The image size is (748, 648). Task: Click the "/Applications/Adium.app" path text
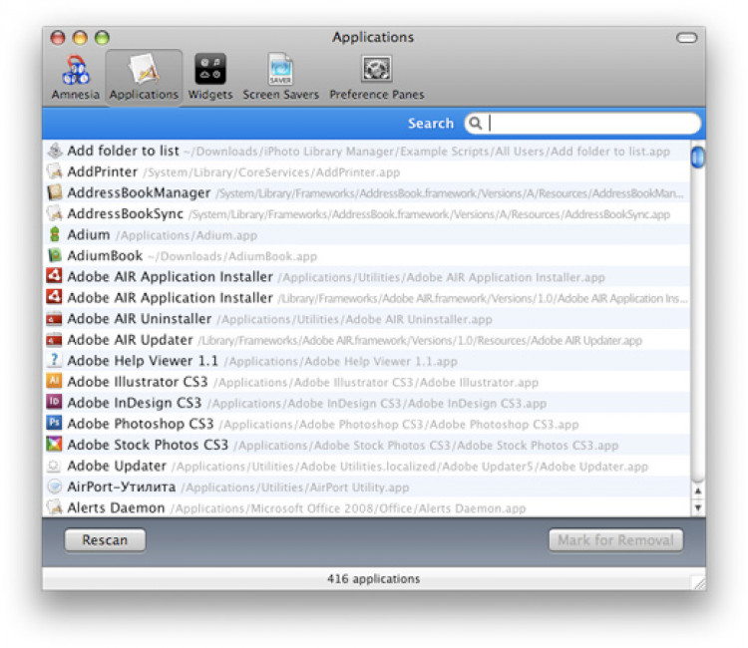pos(187,235)
